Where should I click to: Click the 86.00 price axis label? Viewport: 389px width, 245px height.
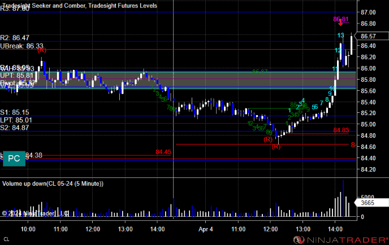click(368, 68)
